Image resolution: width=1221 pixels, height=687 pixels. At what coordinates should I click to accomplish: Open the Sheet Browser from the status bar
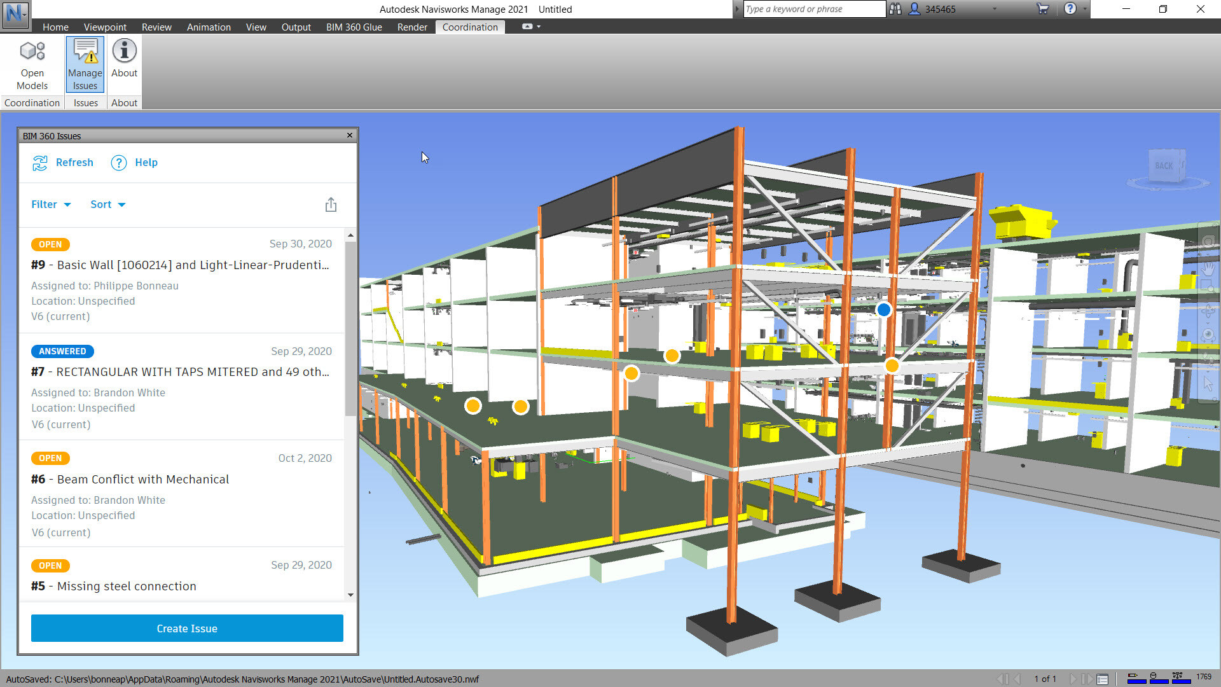1103,679
